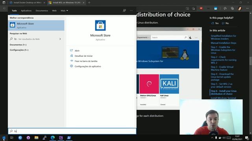Select the Documentos search filter tab
Image resolution: width=252 pixels, height=141 pixels.
point(42,11)
